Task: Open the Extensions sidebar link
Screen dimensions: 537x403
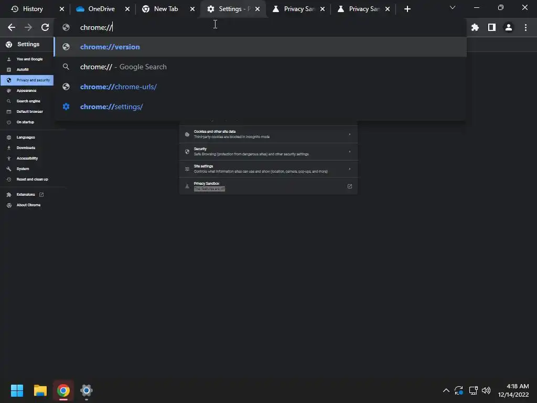Action: pos(27,195)
